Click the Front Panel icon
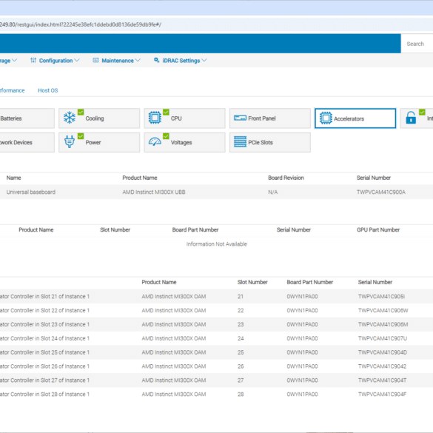433x433 pixels. (x=240, y=118)
